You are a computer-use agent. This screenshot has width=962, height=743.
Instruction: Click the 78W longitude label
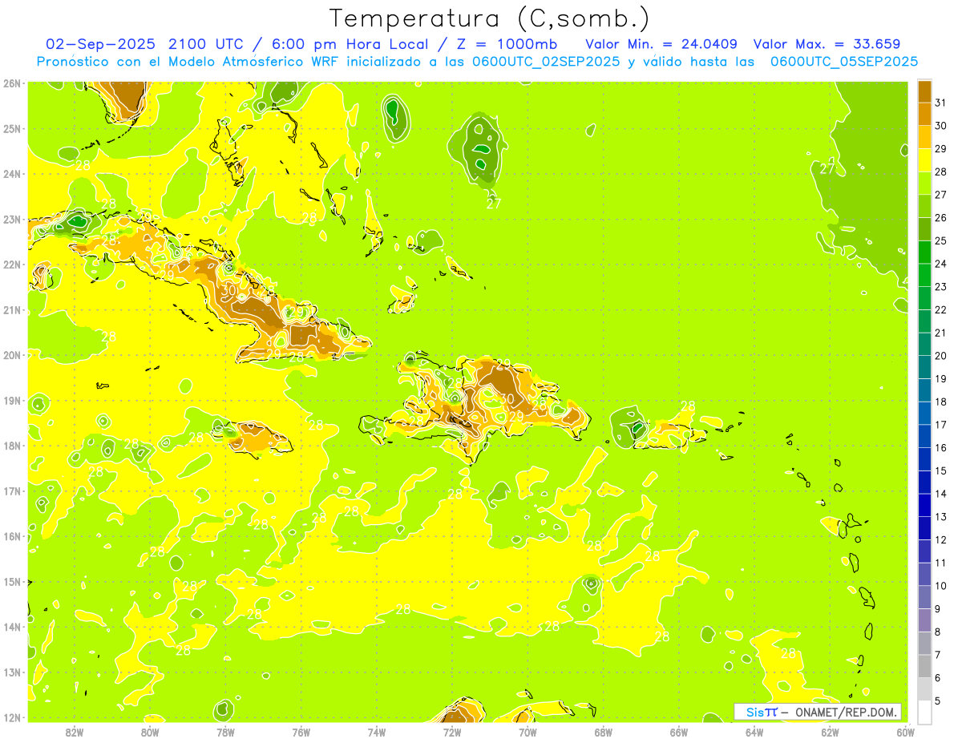tap(225, 732)
